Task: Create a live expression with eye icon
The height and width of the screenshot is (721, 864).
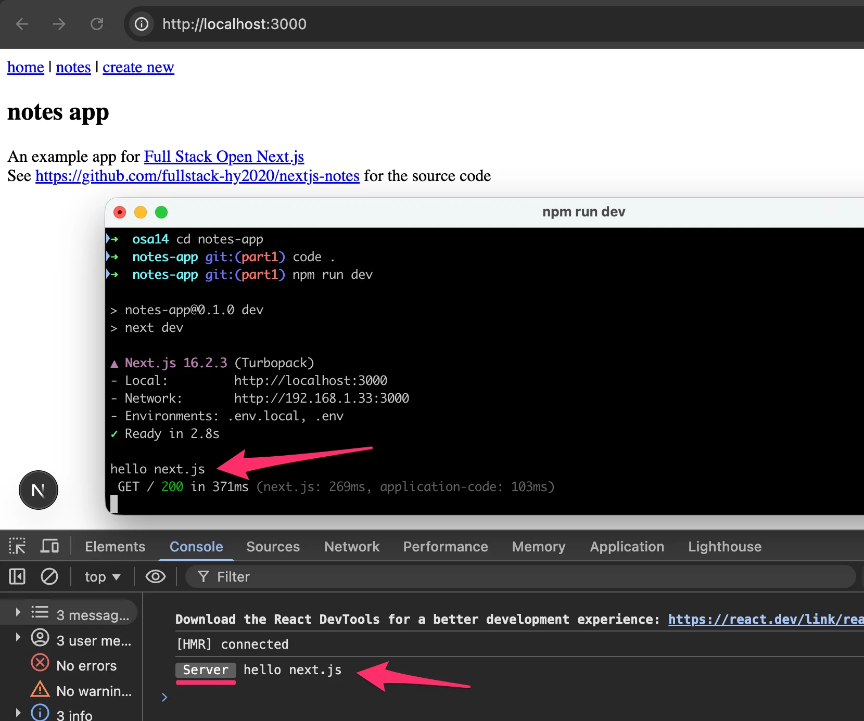Action: click(155, 576)
